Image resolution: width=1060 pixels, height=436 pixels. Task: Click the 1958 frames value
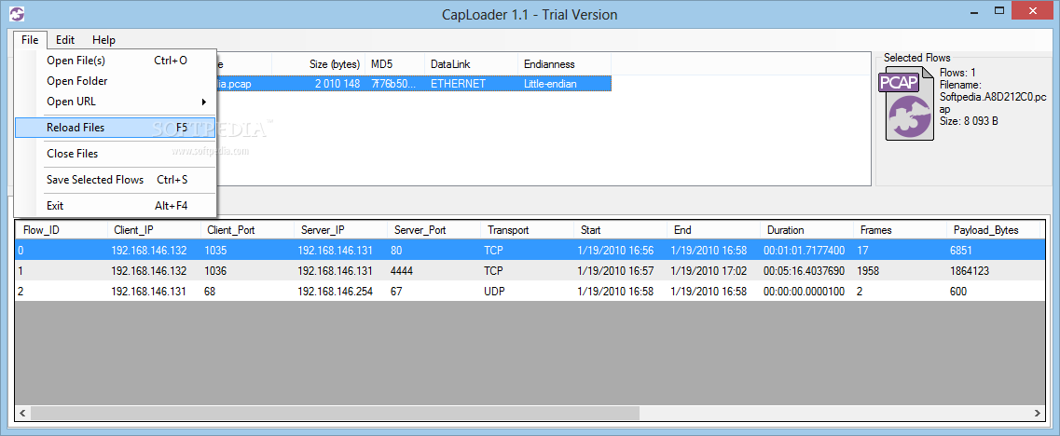tap(868, 271)
